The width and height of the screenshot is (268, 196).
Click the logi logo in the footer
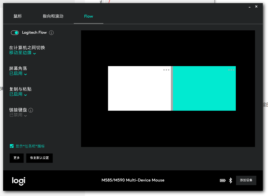pos(18,181)
